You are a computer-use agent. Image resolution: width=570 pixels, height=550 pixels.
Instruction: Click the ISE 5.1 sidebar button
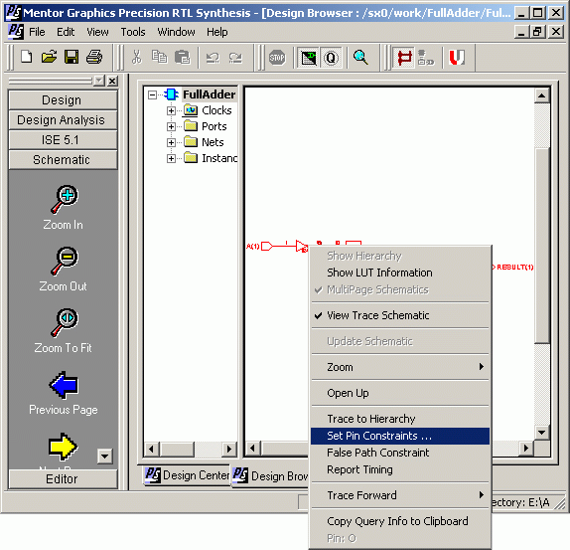(63, 140)
